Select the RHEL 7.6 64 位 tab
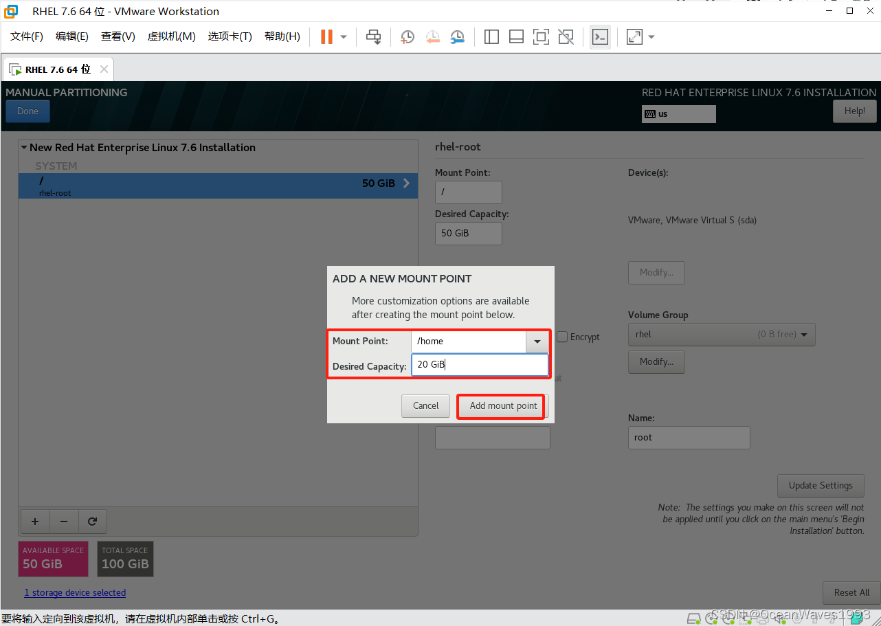This screenshot has width=881, height=626. point(58,69)
